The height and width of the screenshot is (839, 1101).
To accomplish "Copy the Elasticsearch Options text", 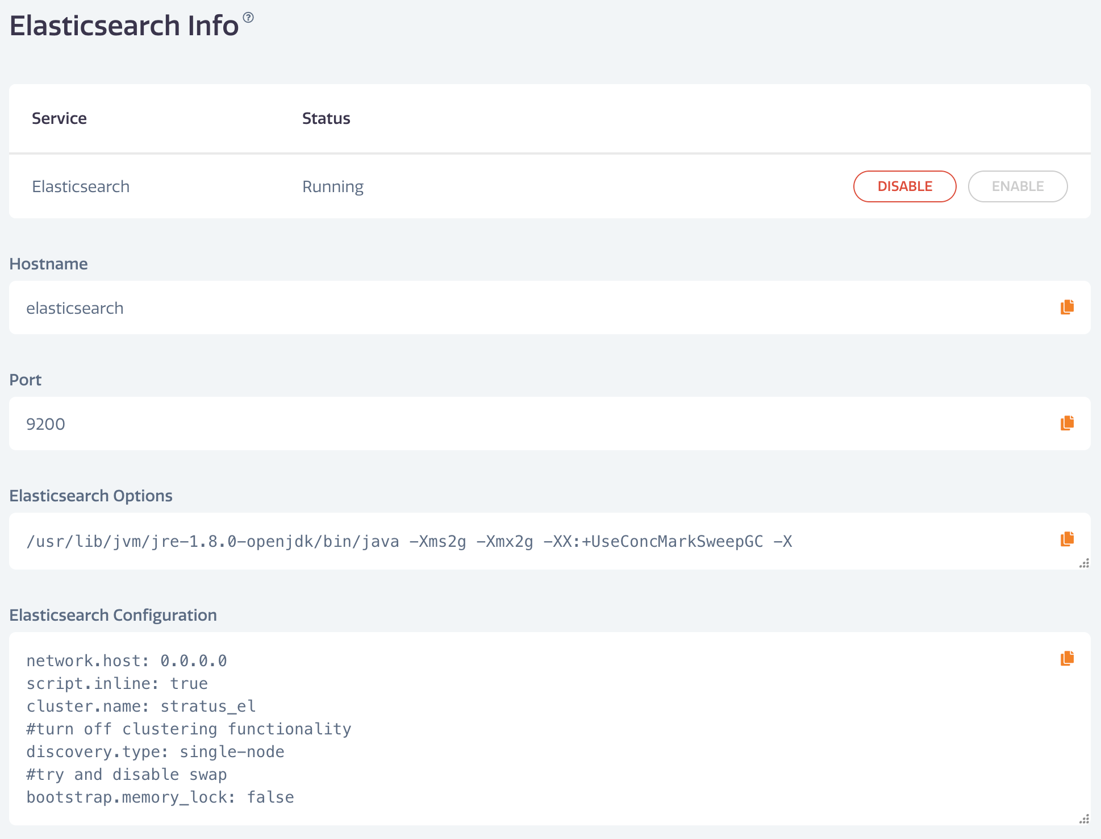I will [1067, 539].
